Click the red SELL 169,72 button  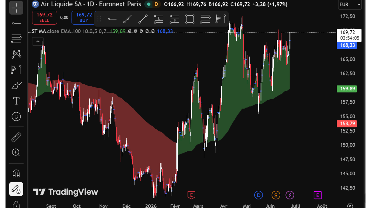pyautogui.click(x=44, y=18)
